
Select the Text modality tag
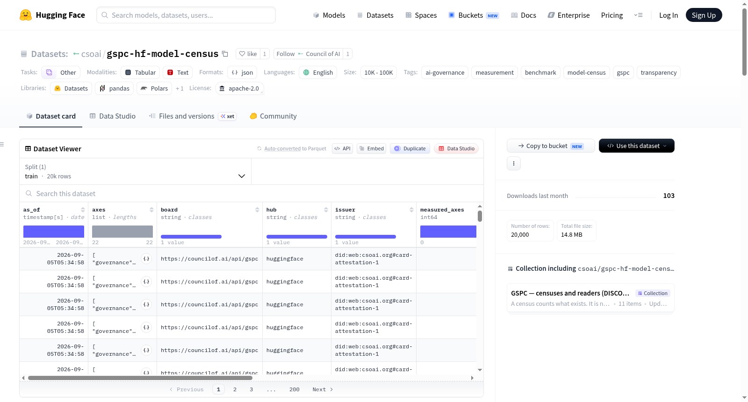[x=178, y=72]
